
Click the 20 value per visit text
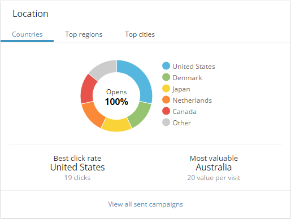click(214, 178)
